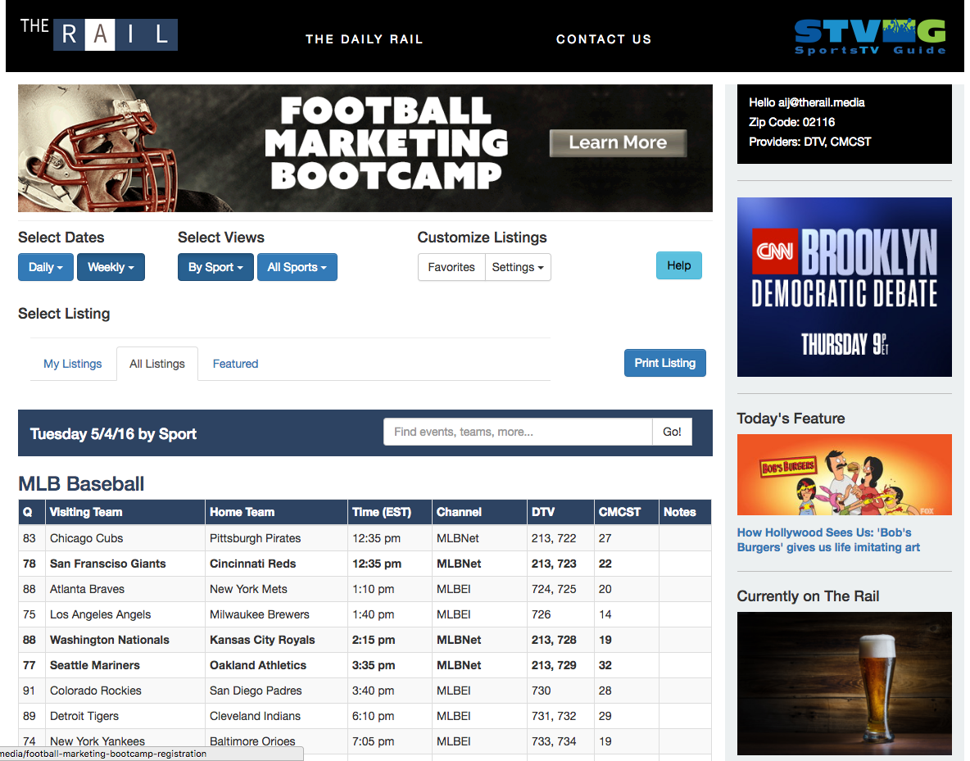Select the Seattle Mariners row

(365, 665)
